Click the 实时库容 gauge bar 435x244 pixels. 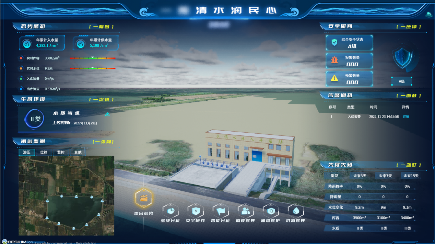click(93, 58)
